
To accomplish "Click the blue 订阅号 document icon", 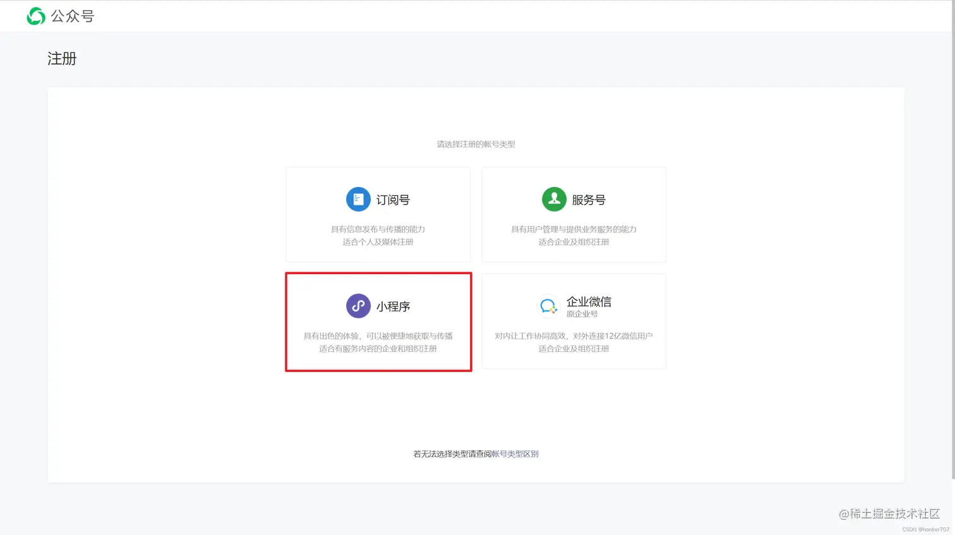I will tap(358, 200).
